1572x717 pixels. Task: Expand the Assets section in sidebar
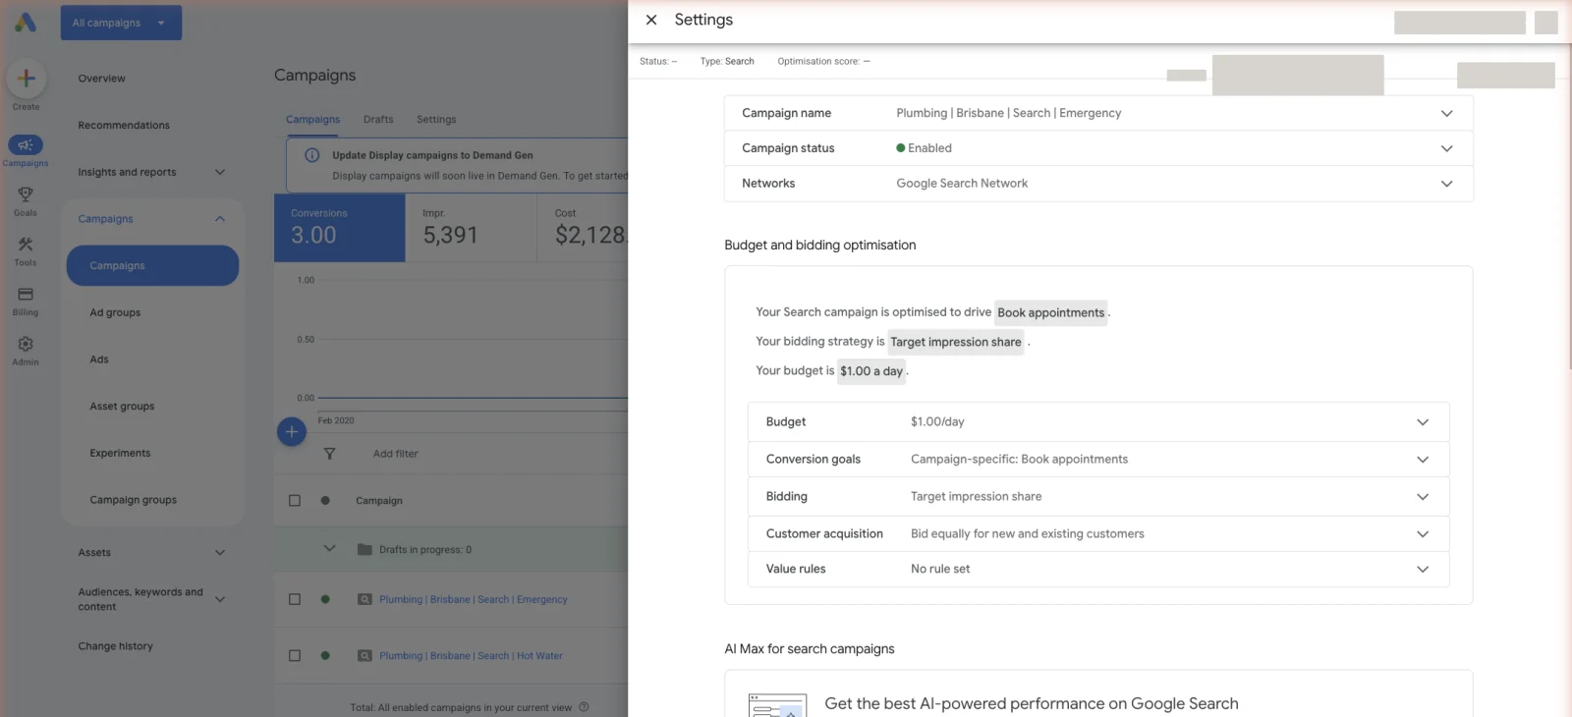tap(220, 553)
